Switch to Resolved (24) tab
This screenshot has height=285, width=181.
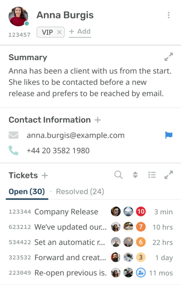(x=80, y=192)
